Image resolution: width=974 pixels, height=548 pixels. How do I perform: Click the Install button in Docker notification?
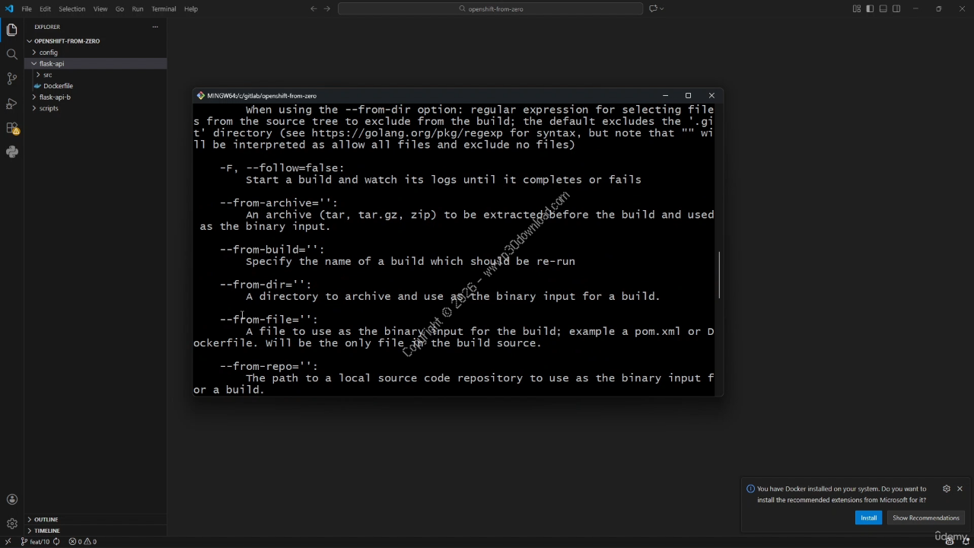868,518
